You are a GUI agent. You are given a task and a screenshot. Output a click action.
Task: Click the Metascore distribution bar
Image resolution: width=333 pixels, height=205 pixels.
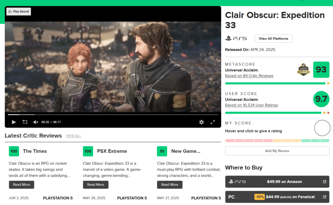point(277,83)
